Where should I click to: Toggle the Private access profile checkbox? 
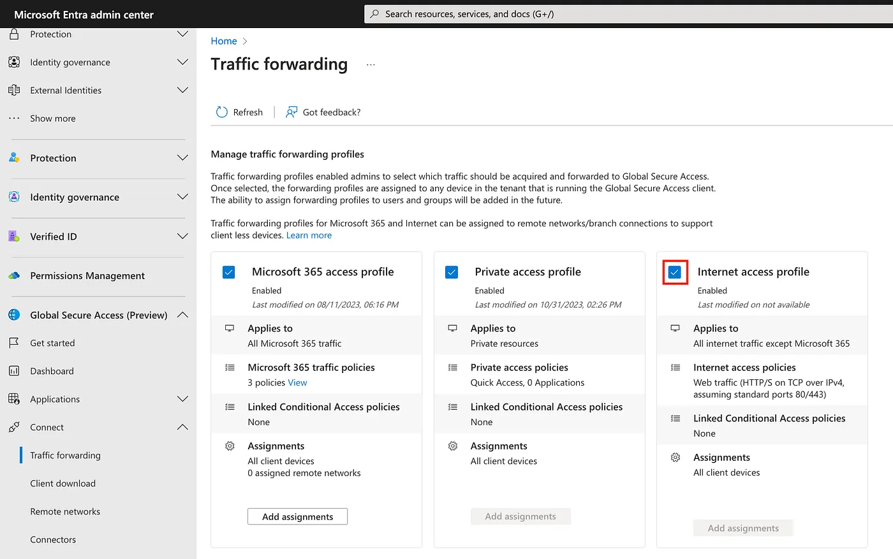click(452, 272)
